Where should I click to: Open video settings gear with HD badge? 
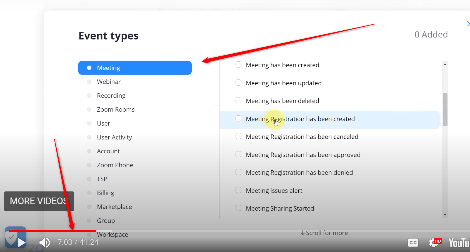coord(435,242)
